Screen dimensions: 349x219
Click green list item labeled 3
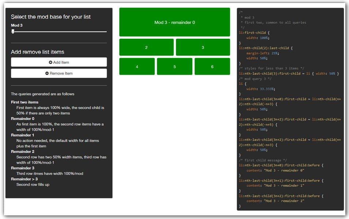tap(203, 47)
